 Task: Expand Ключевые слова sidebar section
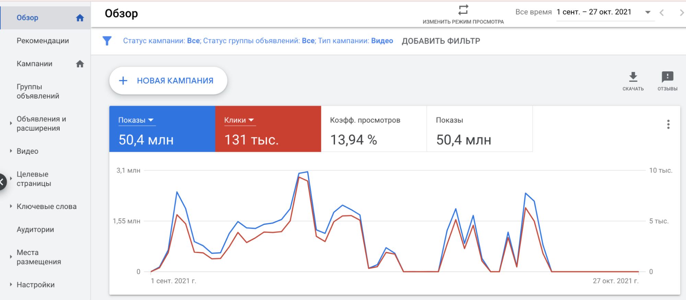[11, 206]
